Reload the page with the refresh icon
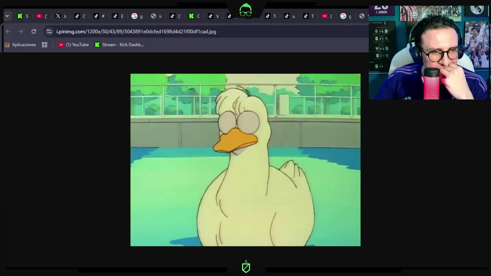The width and height of the screenshot is (491, 276). tap(34, 31)
